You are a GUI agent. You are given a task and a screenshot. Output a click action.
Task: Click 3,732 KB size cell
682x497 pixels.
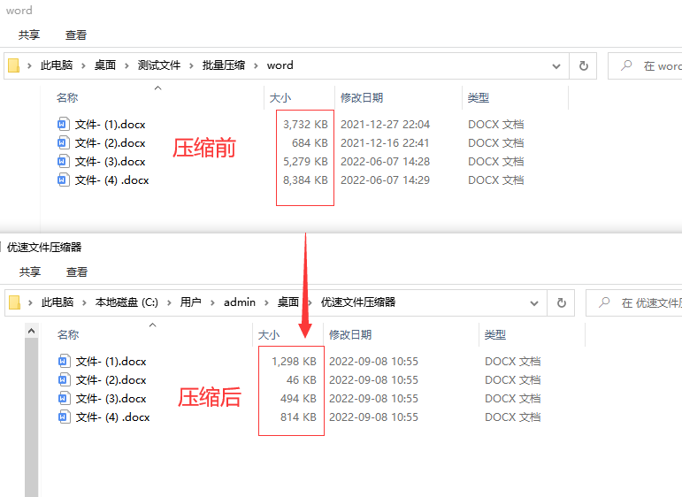pos(305,125)
